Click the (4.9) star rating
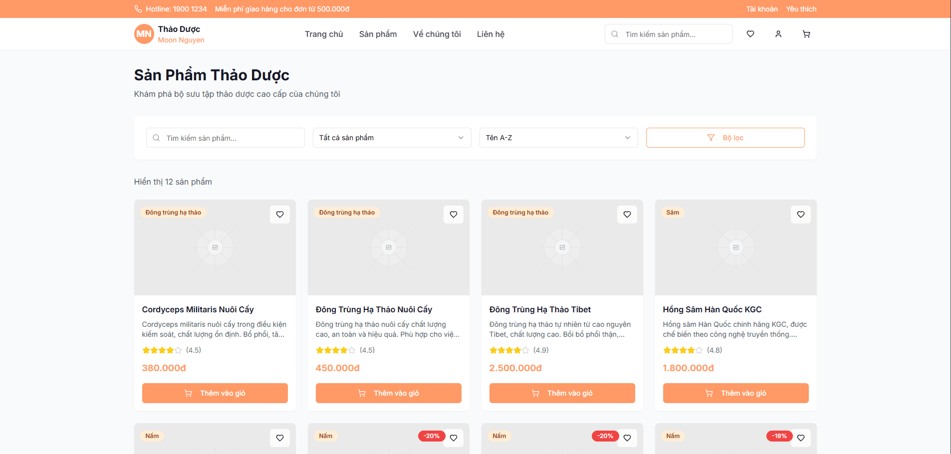This screenshot has height=454, width=951. [x=519, y=350]
